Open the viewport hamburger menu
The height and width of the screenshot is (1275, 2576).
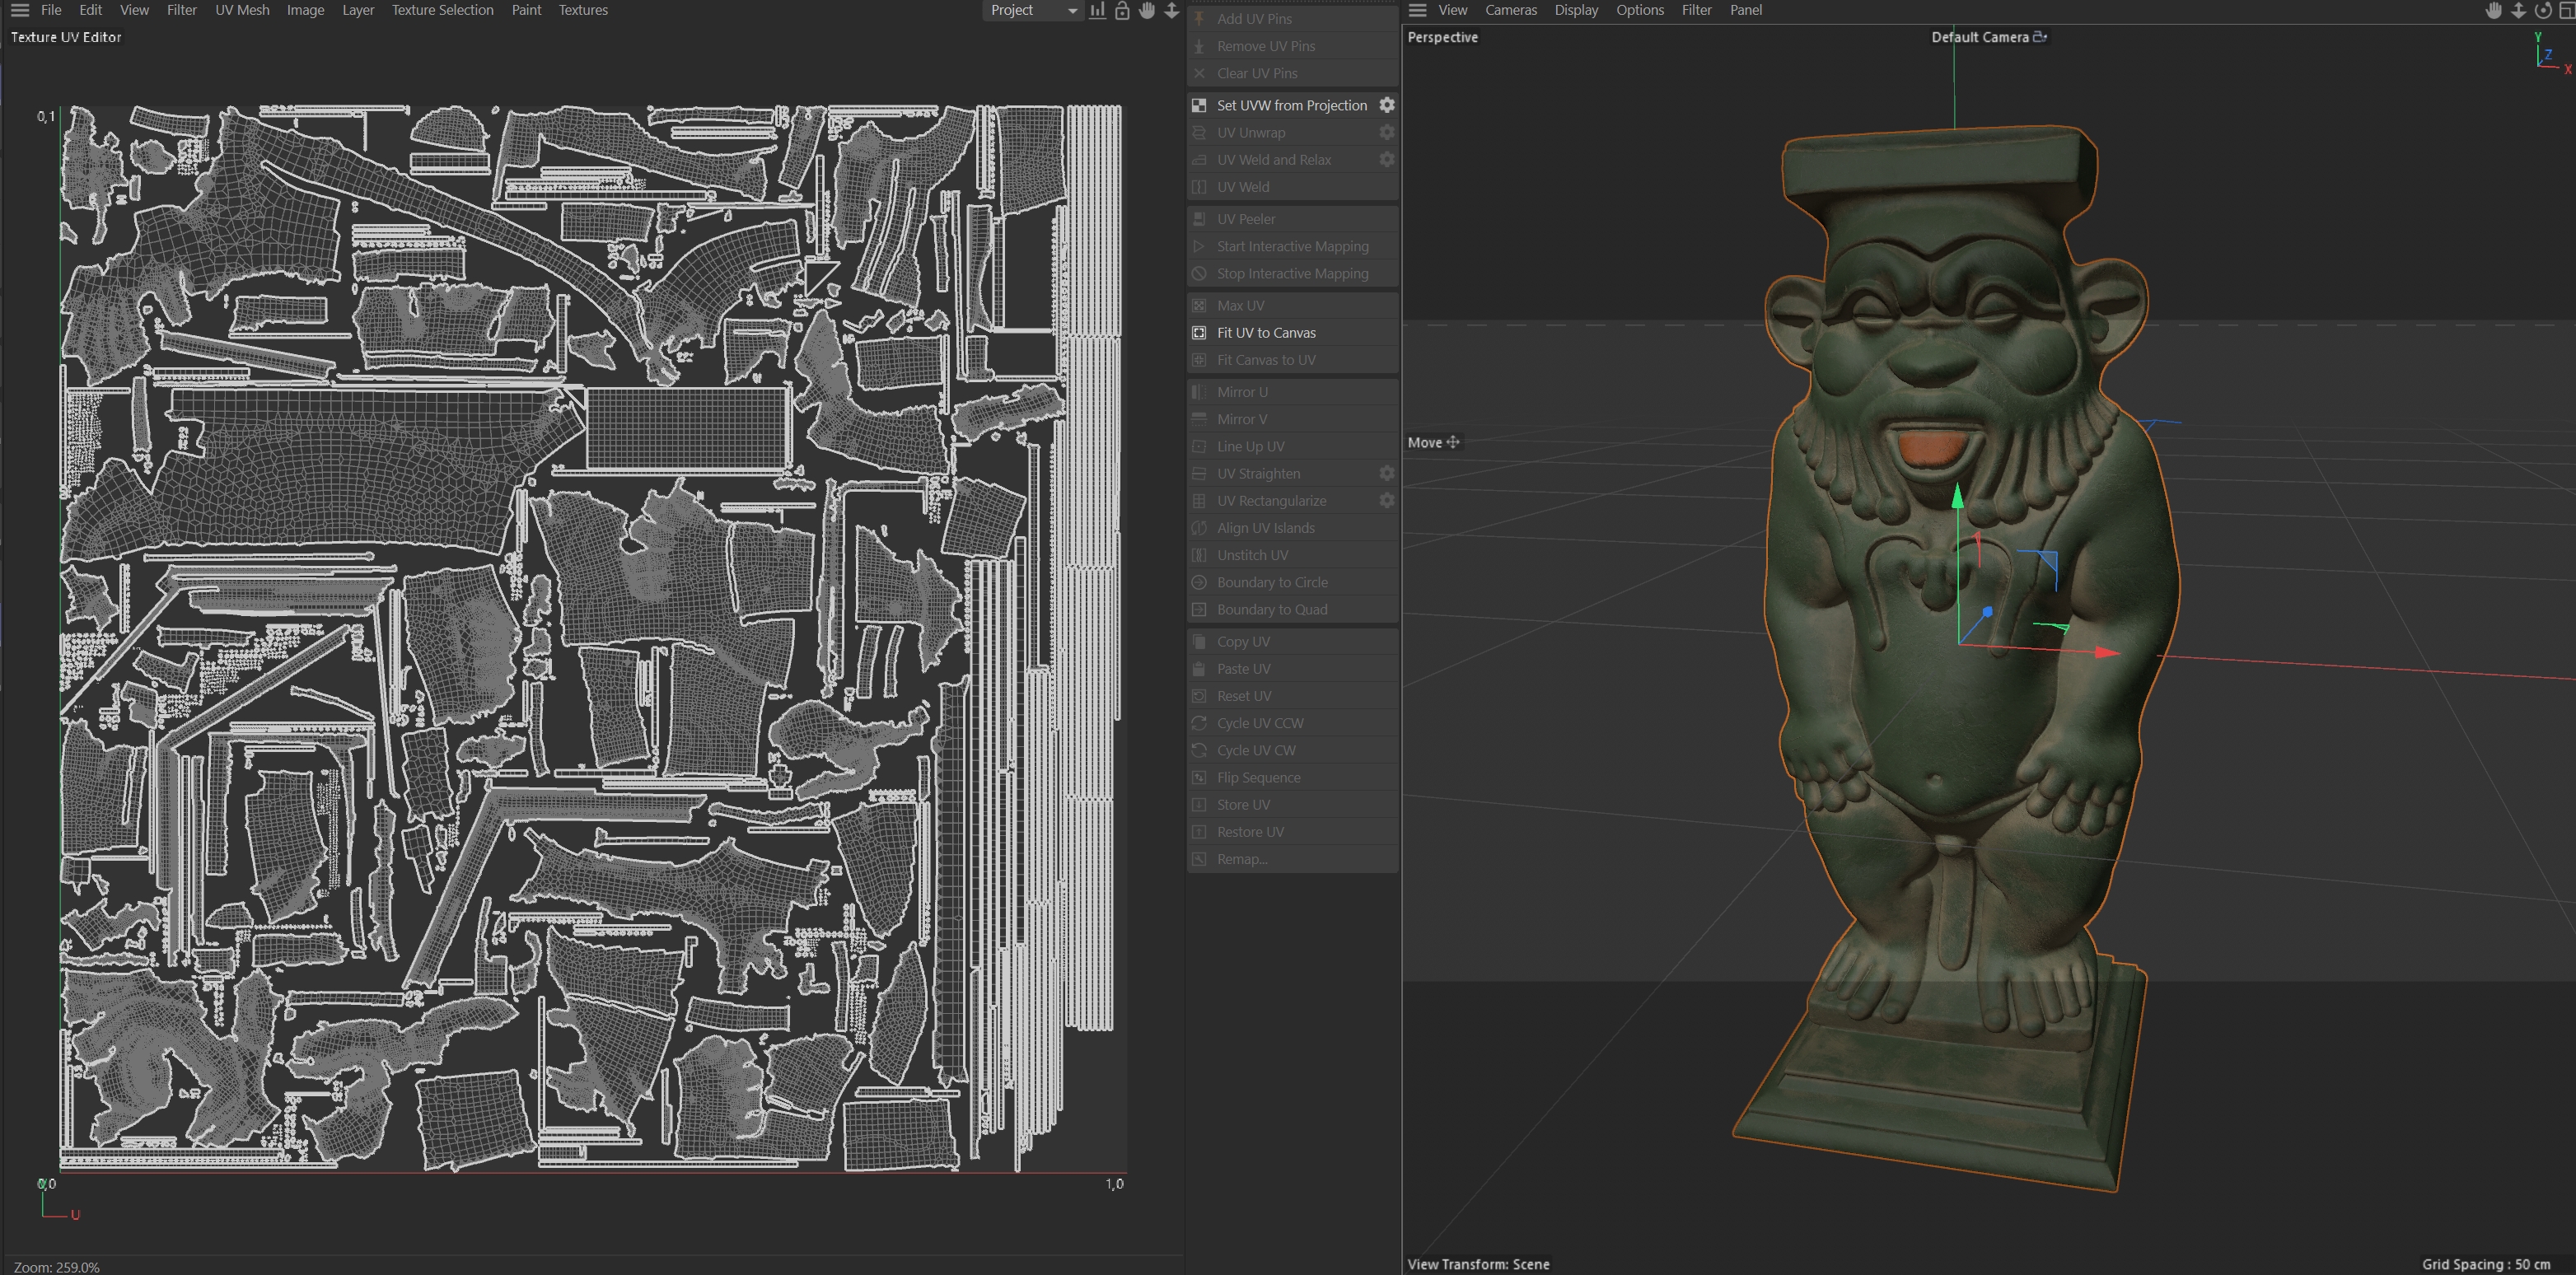click(x=1417, y=10)
